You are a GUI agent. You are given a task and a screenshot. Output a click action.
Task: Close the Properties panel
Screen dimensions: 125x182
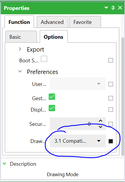click(120, 8)
